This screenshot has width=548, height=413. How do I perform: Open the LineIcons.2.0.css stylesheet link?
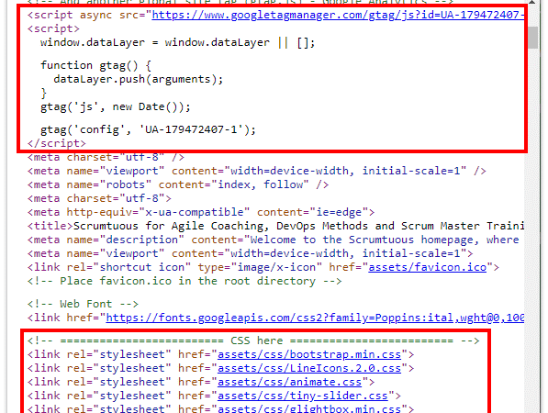click(309, 368)
